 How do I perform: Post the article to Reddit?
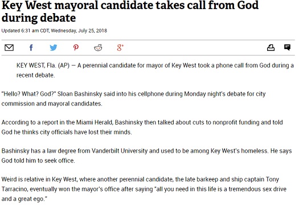[98, 47]
